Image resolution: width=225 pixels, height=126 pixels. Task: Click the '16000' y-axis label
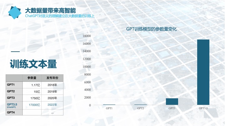(87, 44)
